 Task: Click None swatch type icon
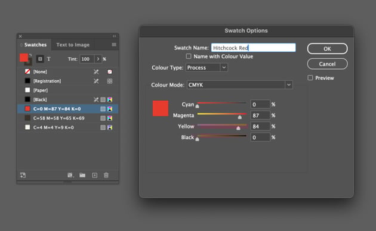coord(110,71)
